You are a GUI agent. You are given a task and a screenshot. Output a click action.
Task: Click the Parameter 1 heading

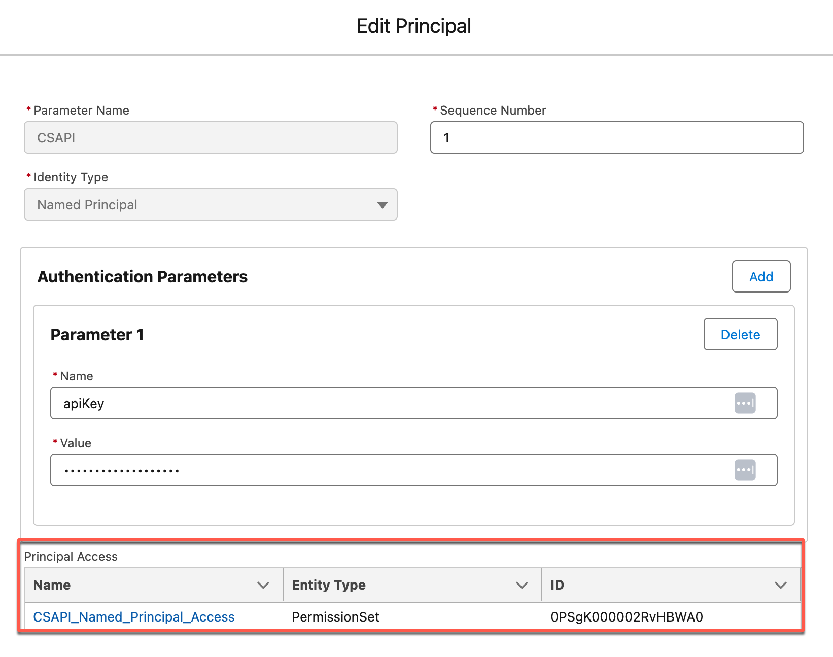pos(97,335)
